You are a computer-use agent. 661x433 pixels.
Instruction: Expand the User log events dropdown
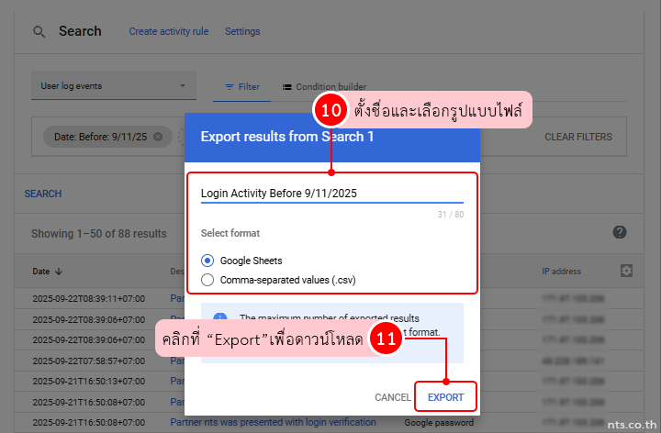tap(181, 86)
